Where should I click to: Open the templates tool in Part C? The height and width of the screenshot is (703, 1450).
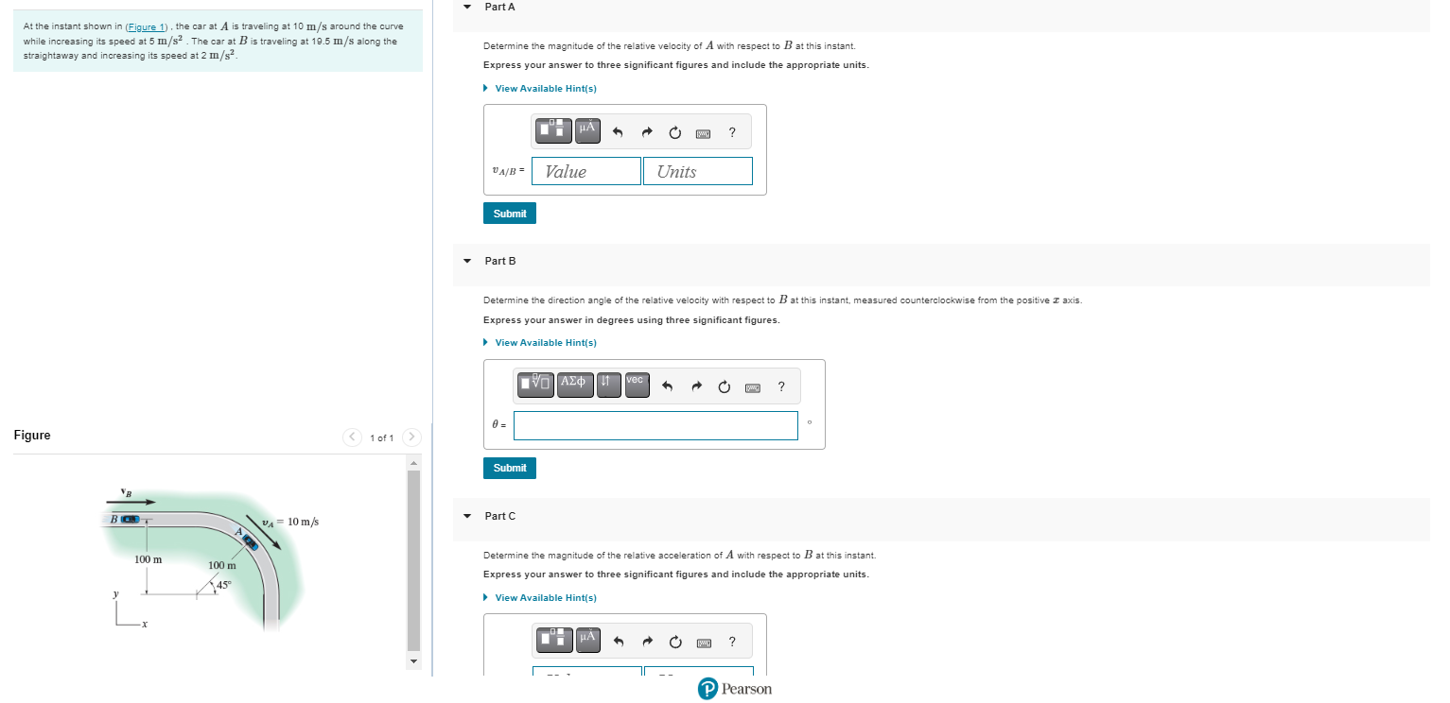[x=553, y=640]
